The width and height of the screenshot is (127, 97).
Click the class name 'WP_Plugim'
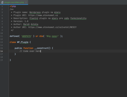click(x=23, y=42)
